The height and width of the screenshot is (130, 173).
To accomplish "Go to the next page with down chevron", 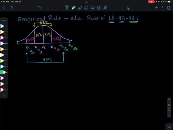I will [169, 116].
